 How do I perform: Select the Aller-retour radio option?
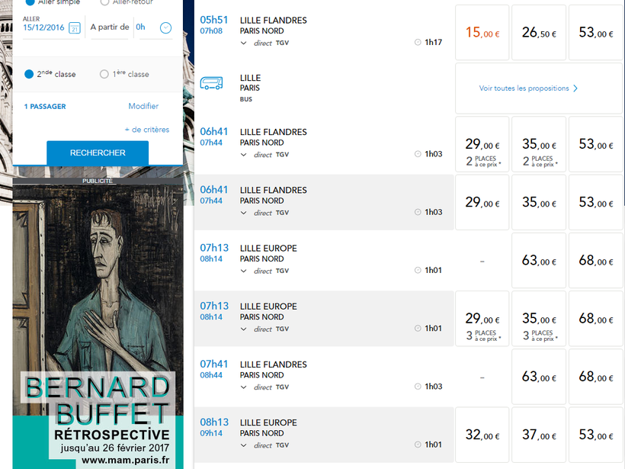[x=104, y=2]
